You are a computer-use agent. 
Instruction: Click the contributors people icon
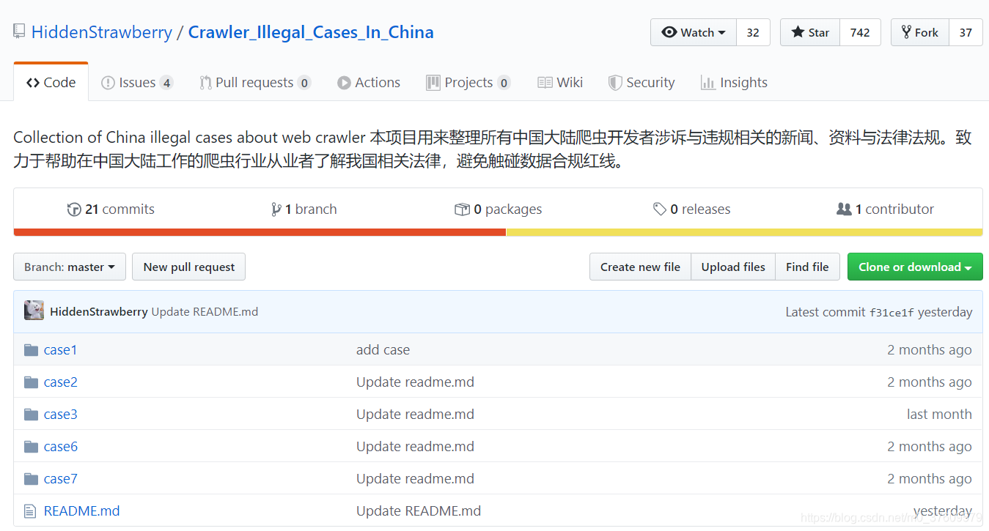point(844,209)
